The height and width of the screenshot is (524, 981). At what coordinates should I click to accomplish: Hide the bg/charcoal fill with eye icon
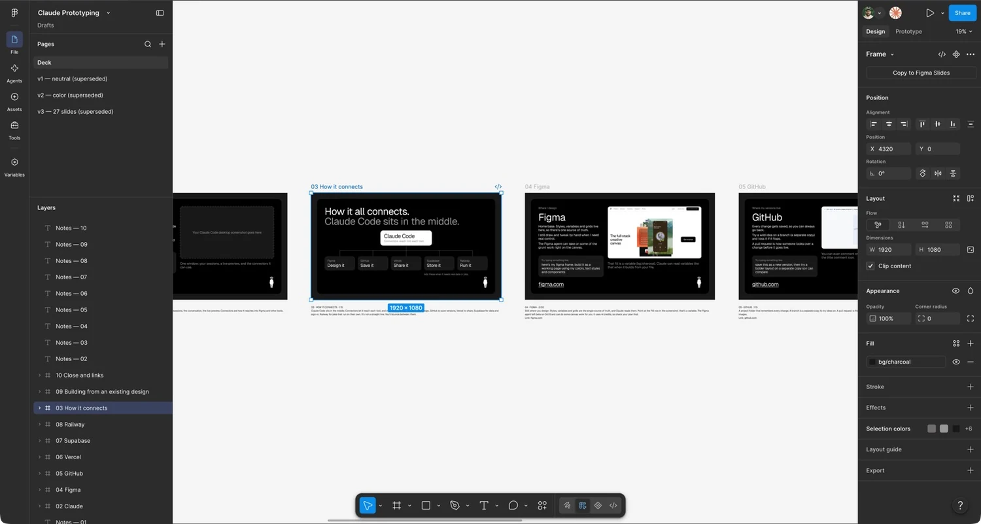(x=956, y=362)
